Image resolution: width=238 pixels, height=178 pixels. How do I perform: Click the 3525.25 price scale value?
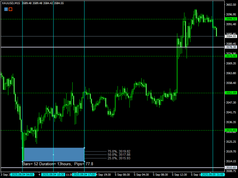[231, 142]
